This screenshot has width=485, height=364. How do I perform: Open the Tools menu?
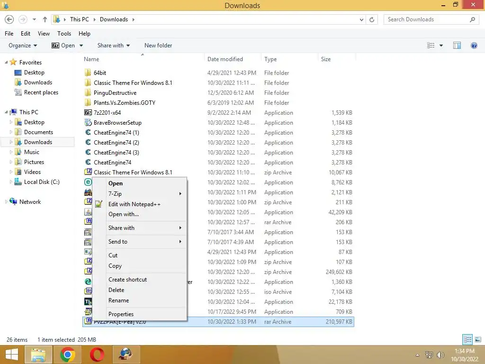point(64,34)
